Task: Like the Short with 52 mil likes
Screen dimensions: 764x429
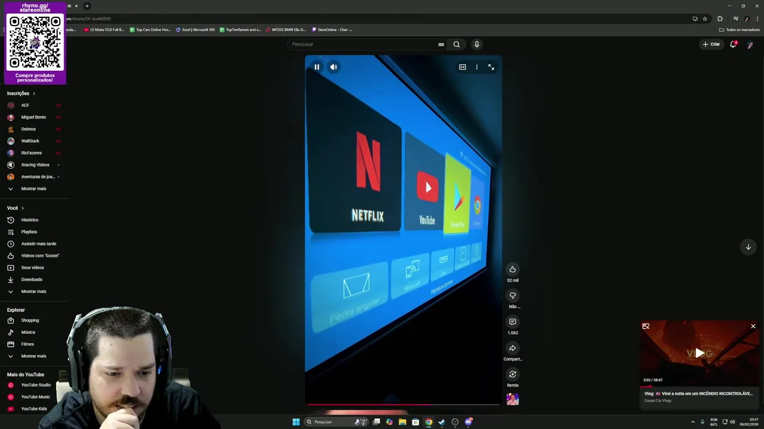Action: (x=512, y=269)
